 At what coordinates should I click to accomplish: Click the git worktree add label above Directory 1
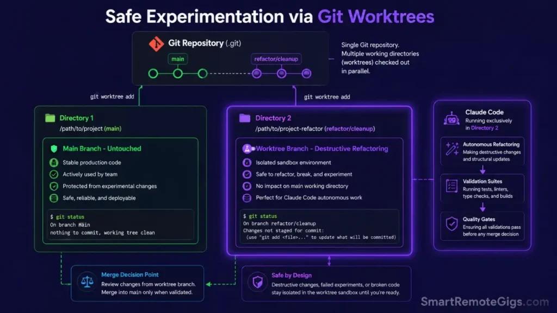pos(112,97)
